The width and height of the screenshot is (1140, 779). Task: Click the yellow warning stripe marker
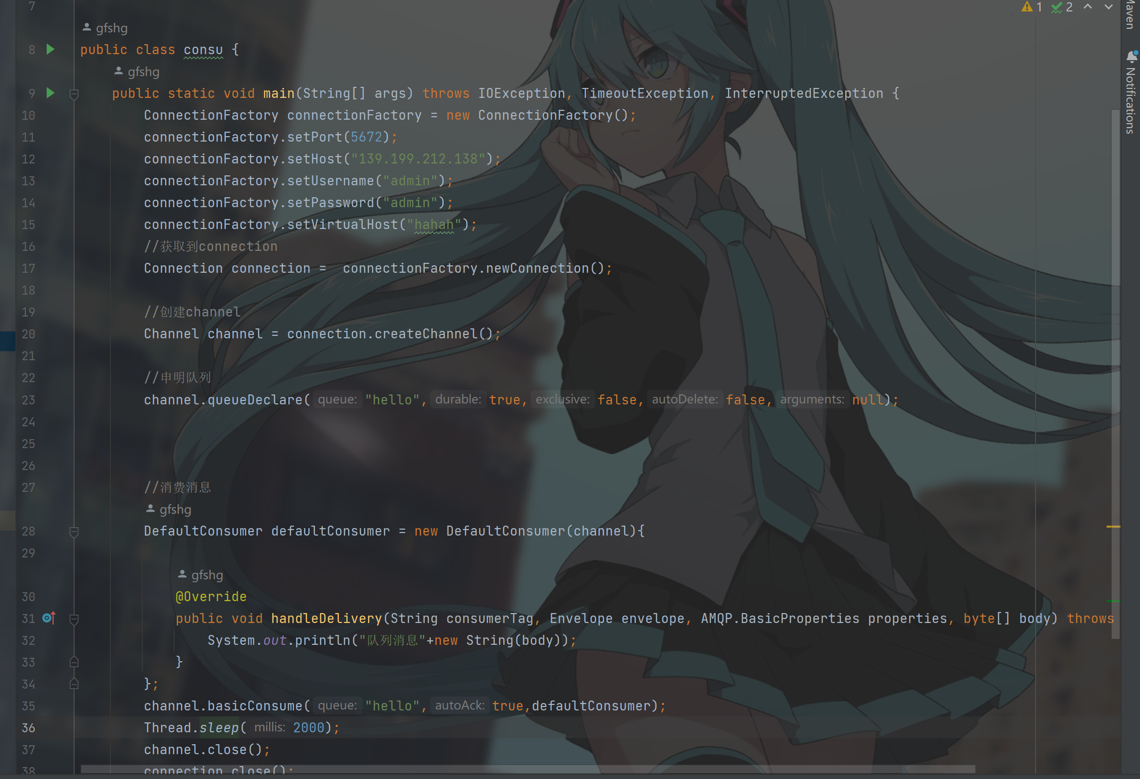(1113, 526)
